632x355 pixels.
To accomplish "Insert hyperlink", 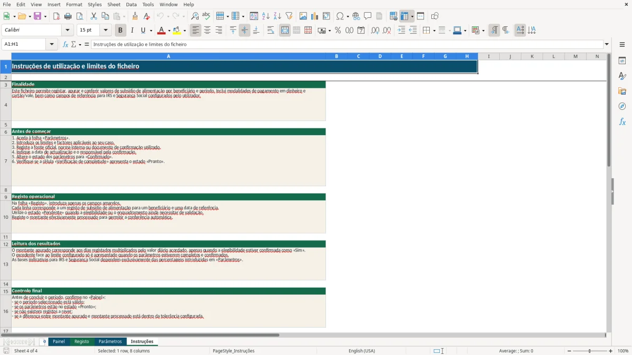I will tap(356, 16).
